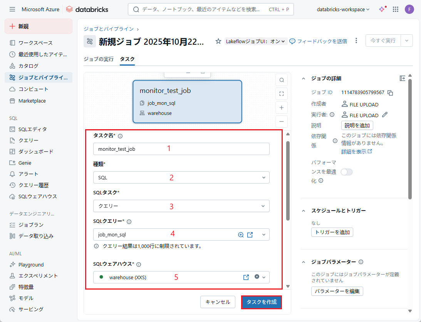Screen dimensions: 421x322
Task: Open SQLエディタ in the sidebar
Action: (x=33, y=129)
